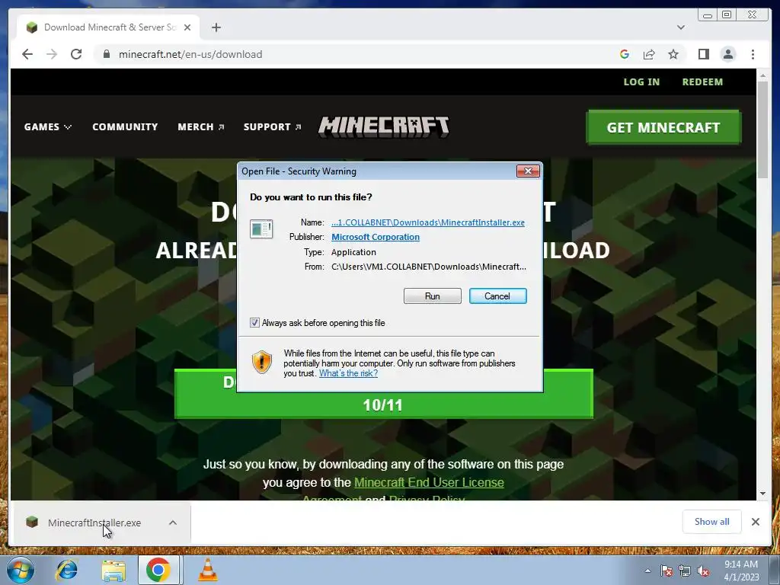
Task: Go back using browser back arrow
Action: tap(27, 54)
